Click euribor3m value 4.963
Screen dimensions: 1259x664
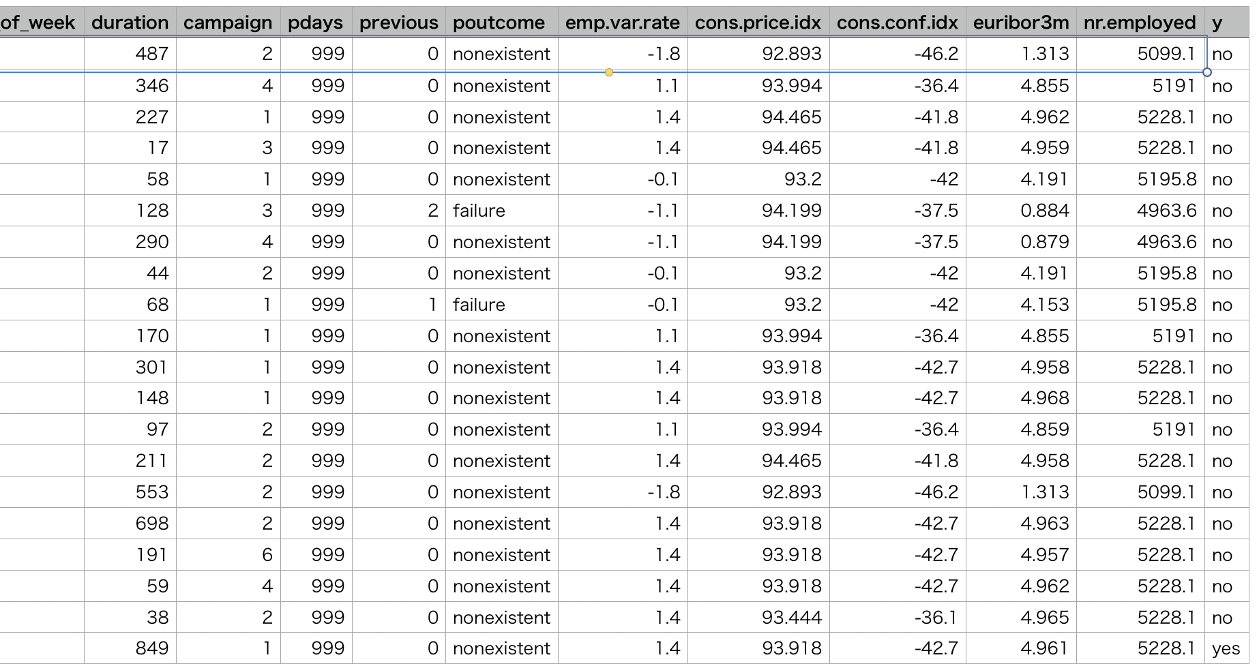[x=1021, y=524]
